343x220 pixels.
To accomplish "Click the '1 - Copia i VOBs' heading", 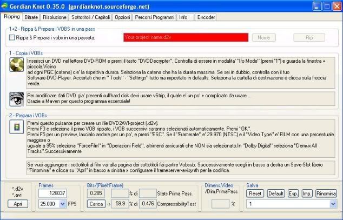I will (26, 53).
